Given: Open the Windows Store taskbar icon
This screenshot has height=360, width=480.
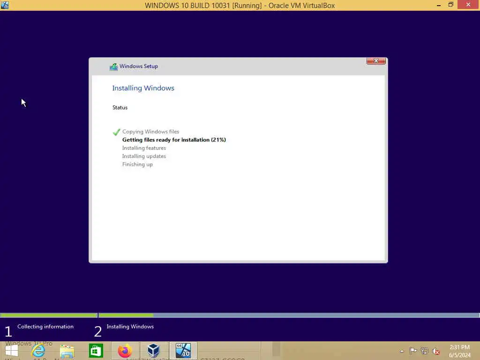Looking at the screenshot, I should [96, 351].
